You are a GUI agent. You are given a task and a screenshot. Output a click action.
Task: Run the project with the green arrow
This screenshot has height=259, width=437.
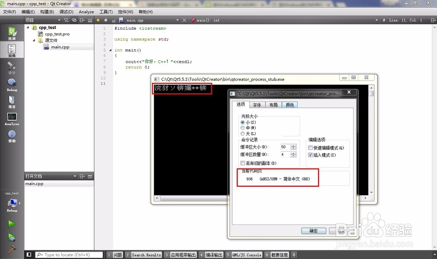12,224
